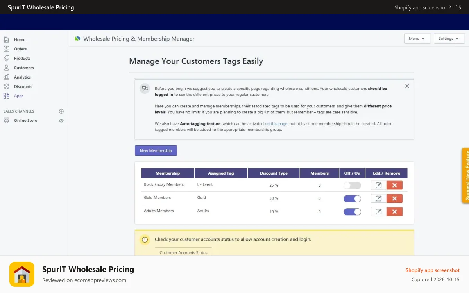Go to Home in sidebar
469x293 pixels.
(20, 39)
